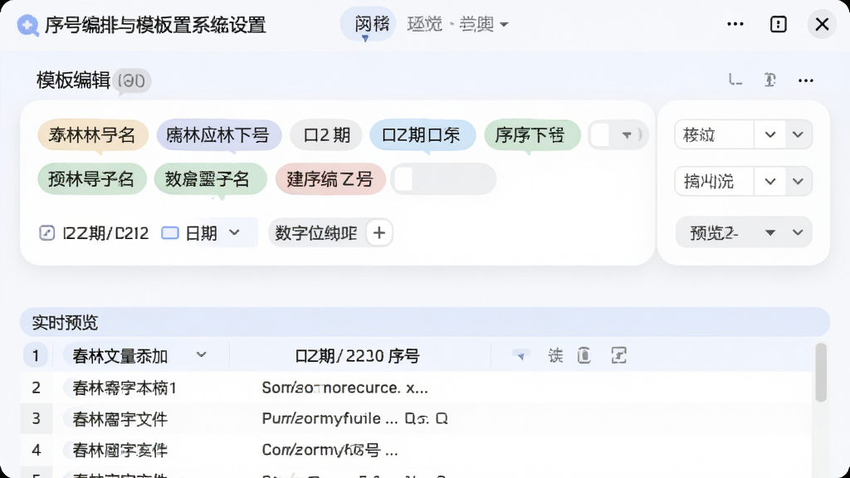Click the Purr/zormyfuile value in row 3
The height and width of the screenshot is (478, 850).
[x=354, y=418]
